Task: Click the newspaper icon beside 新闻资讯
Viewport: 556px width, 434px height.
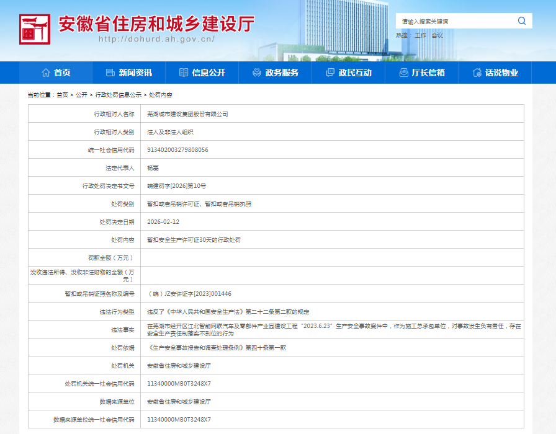Action: [x=110, y=73]
